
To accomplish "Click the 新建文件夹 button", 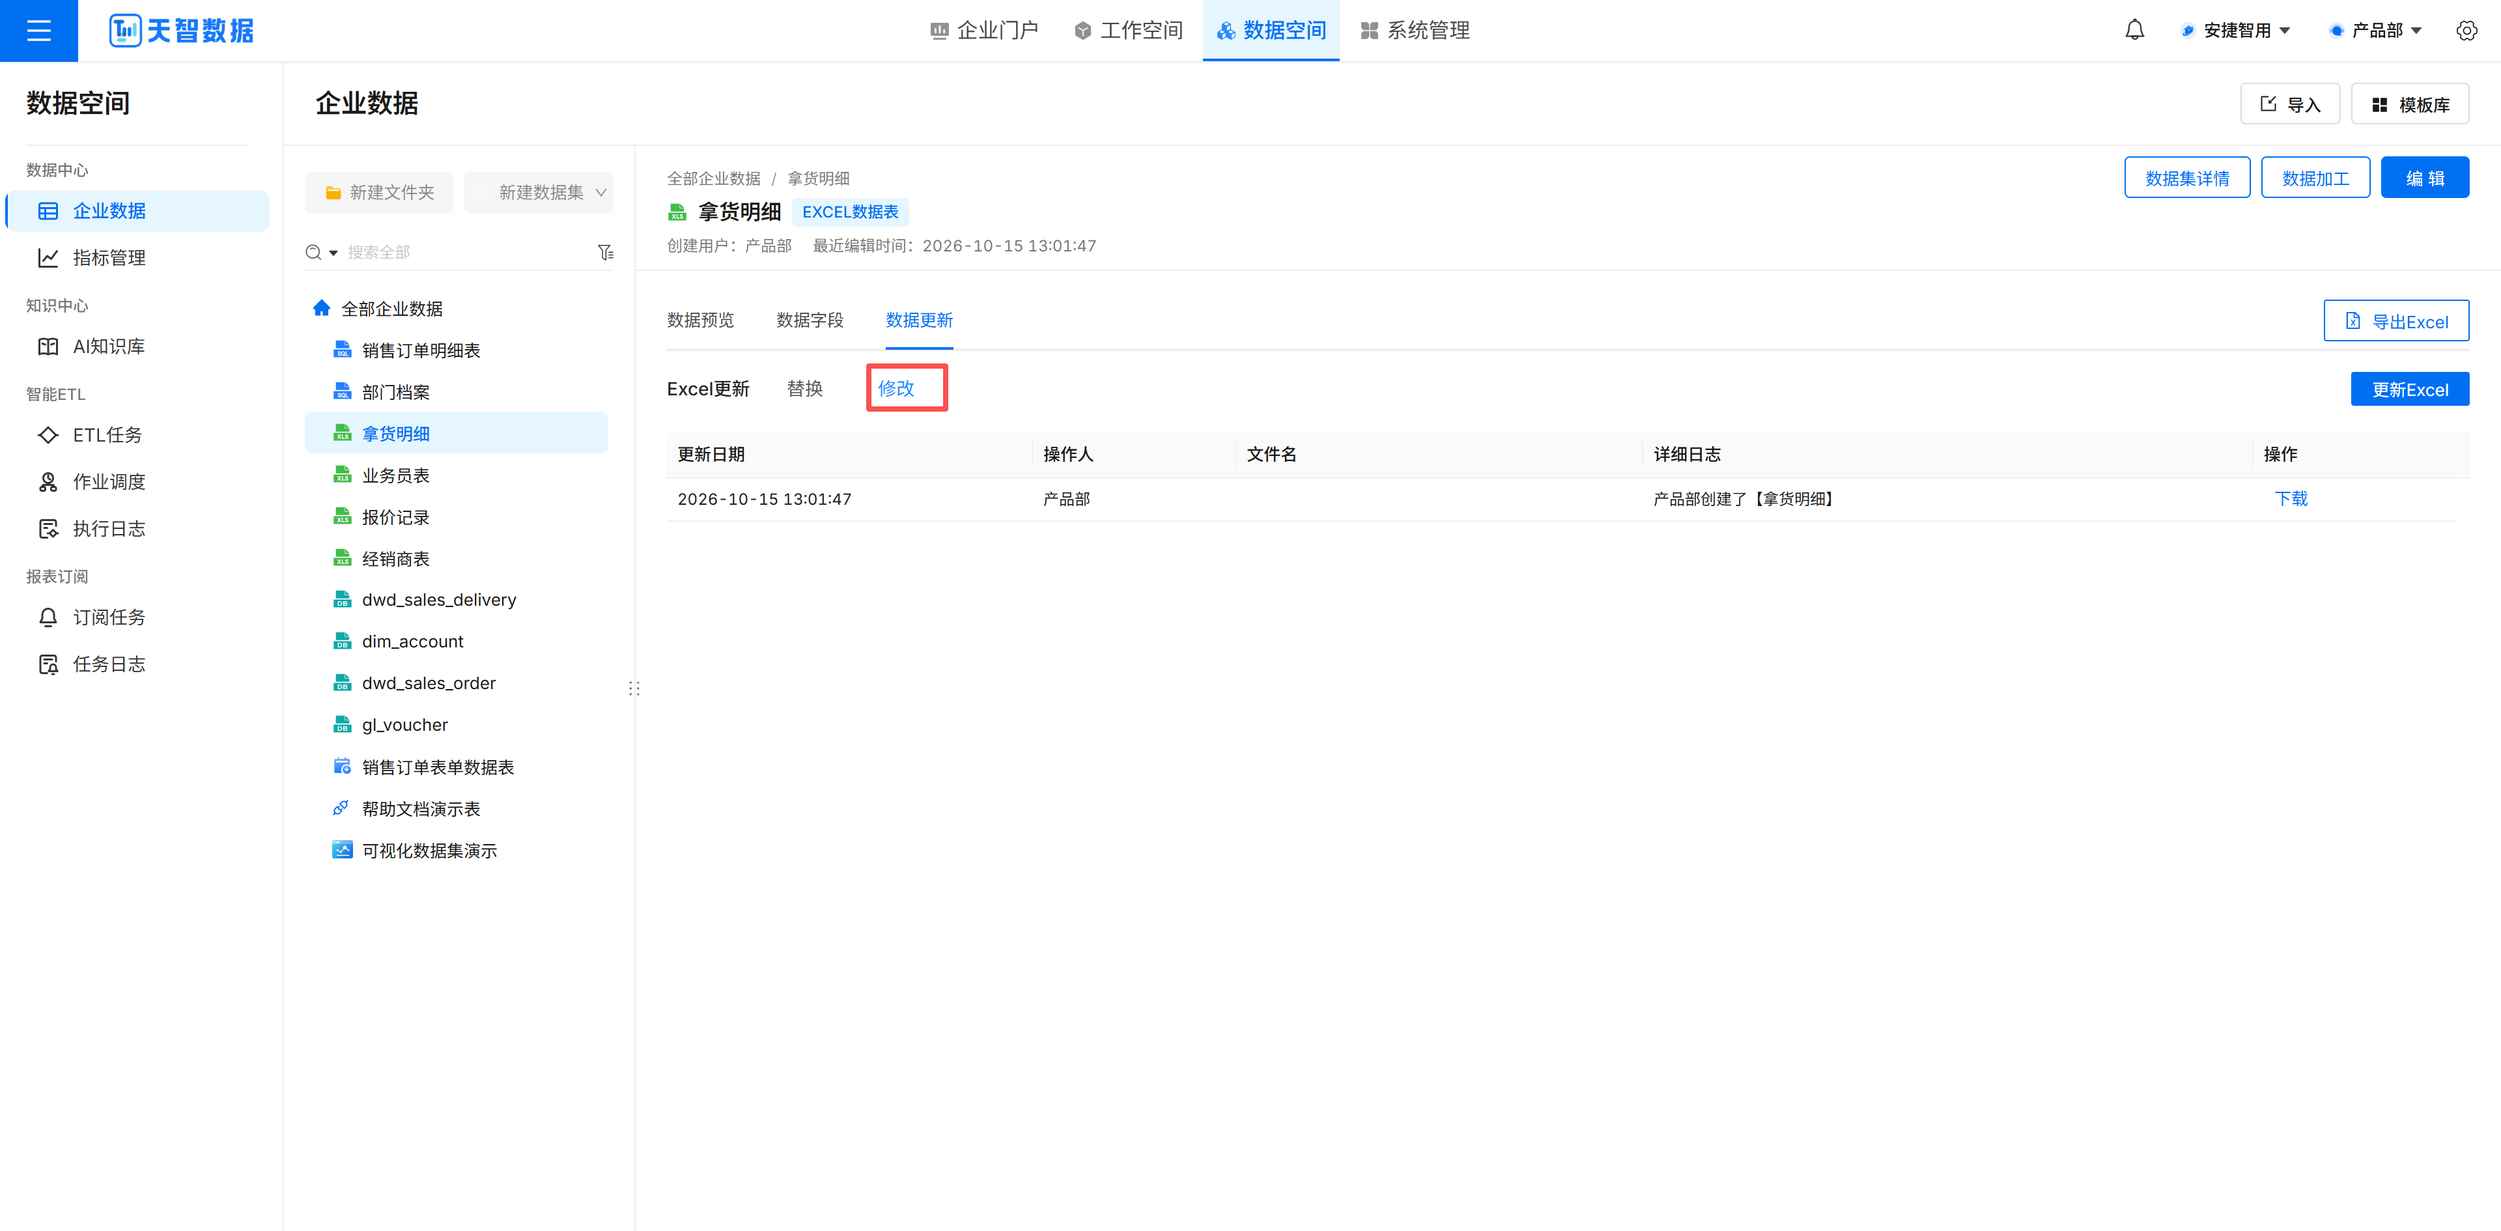I will (378, 192).
